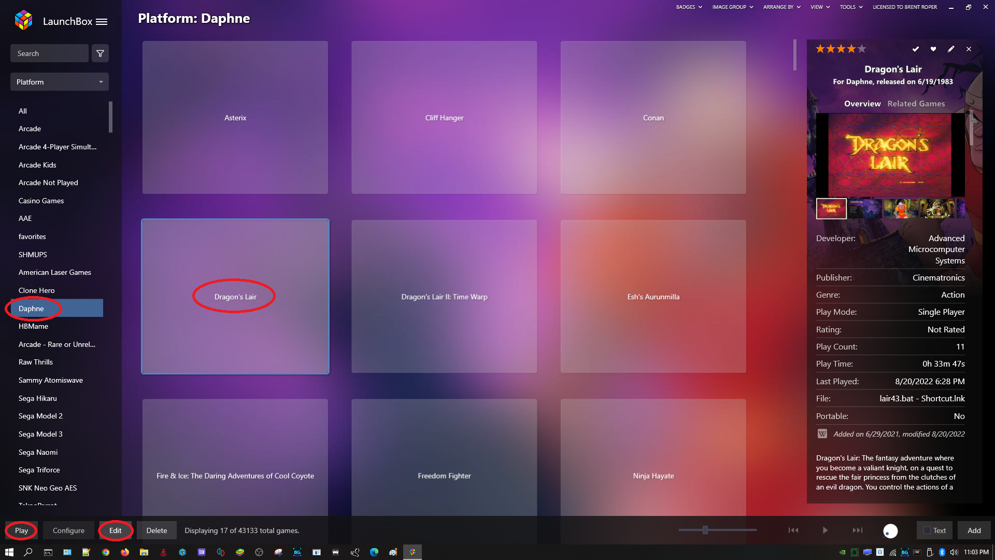Skip to the previous music track
Screen dimensions: 995x560
tap(793, 530)
